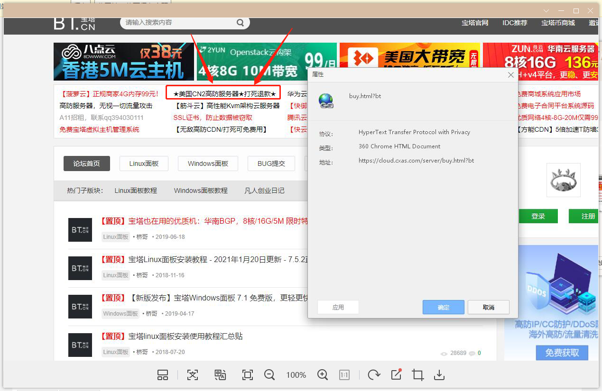Switch to the Linux面板 tab
The width and height of the screenshot is (602, 391).
(x=144, y=164)
